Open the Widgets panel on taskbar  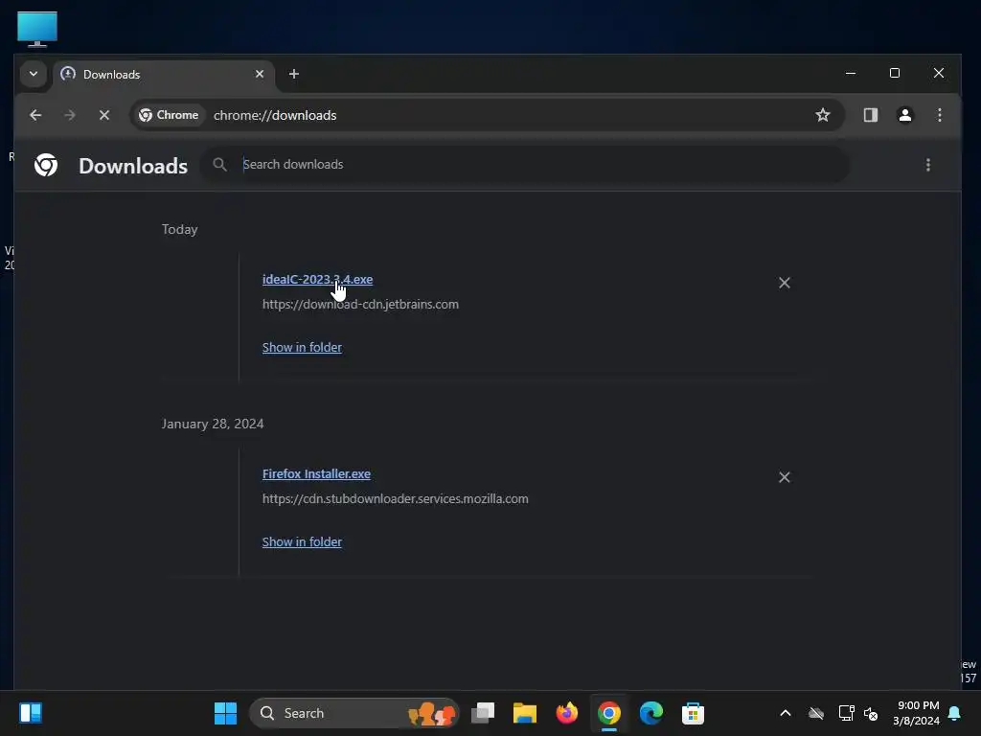click(x=31, y=713)
